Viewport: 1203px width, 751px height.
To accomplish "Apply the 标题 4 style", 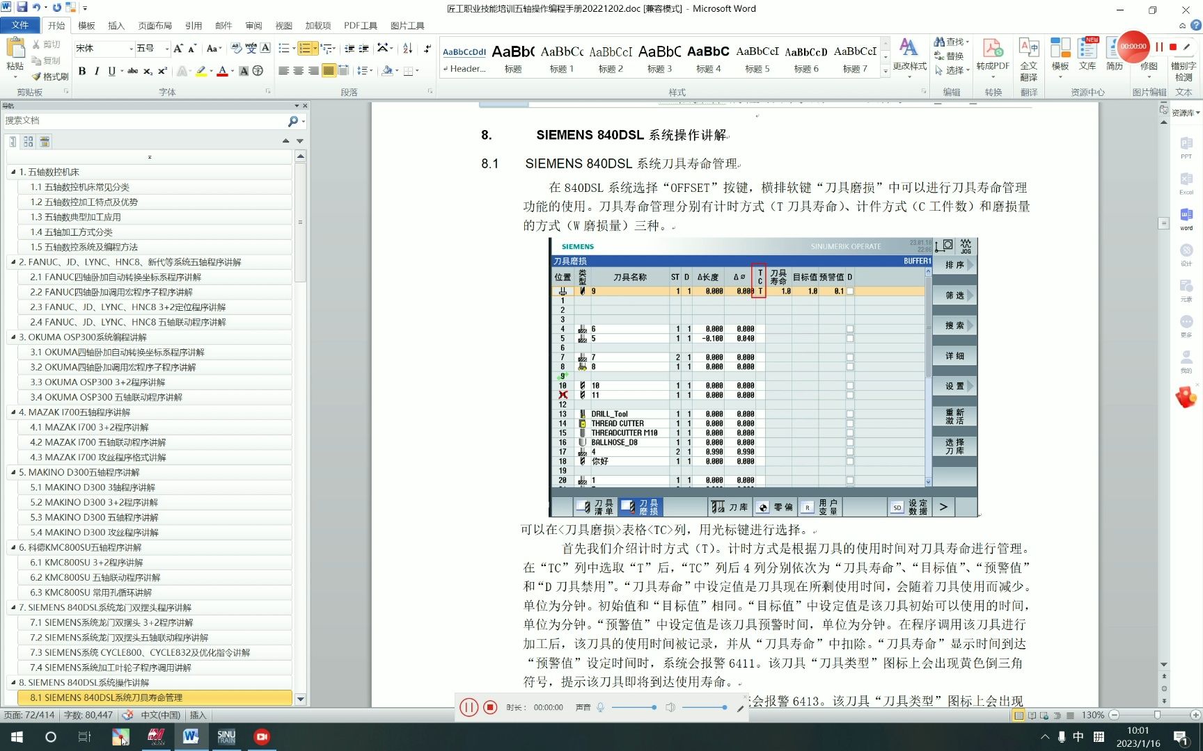I will click(x=708, y=58).
